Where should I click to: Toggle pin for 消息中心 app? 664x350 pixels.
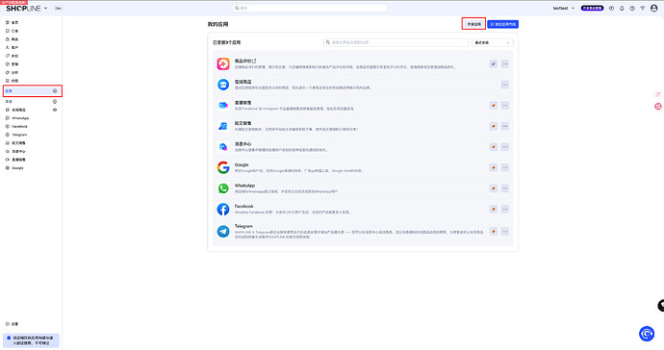tap(494, 147)
